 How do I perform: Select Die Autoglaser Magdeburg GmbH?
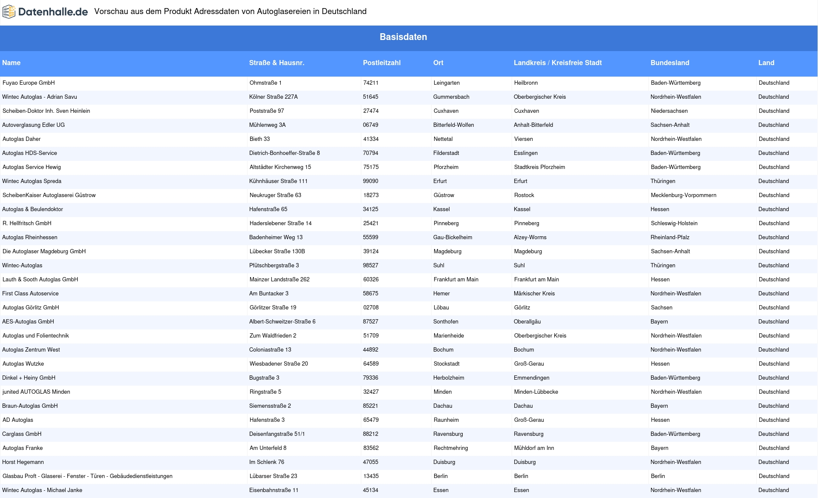pos(44,252)
